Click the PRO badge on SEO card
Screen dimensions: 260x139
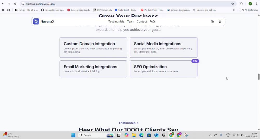pos(195,61)
